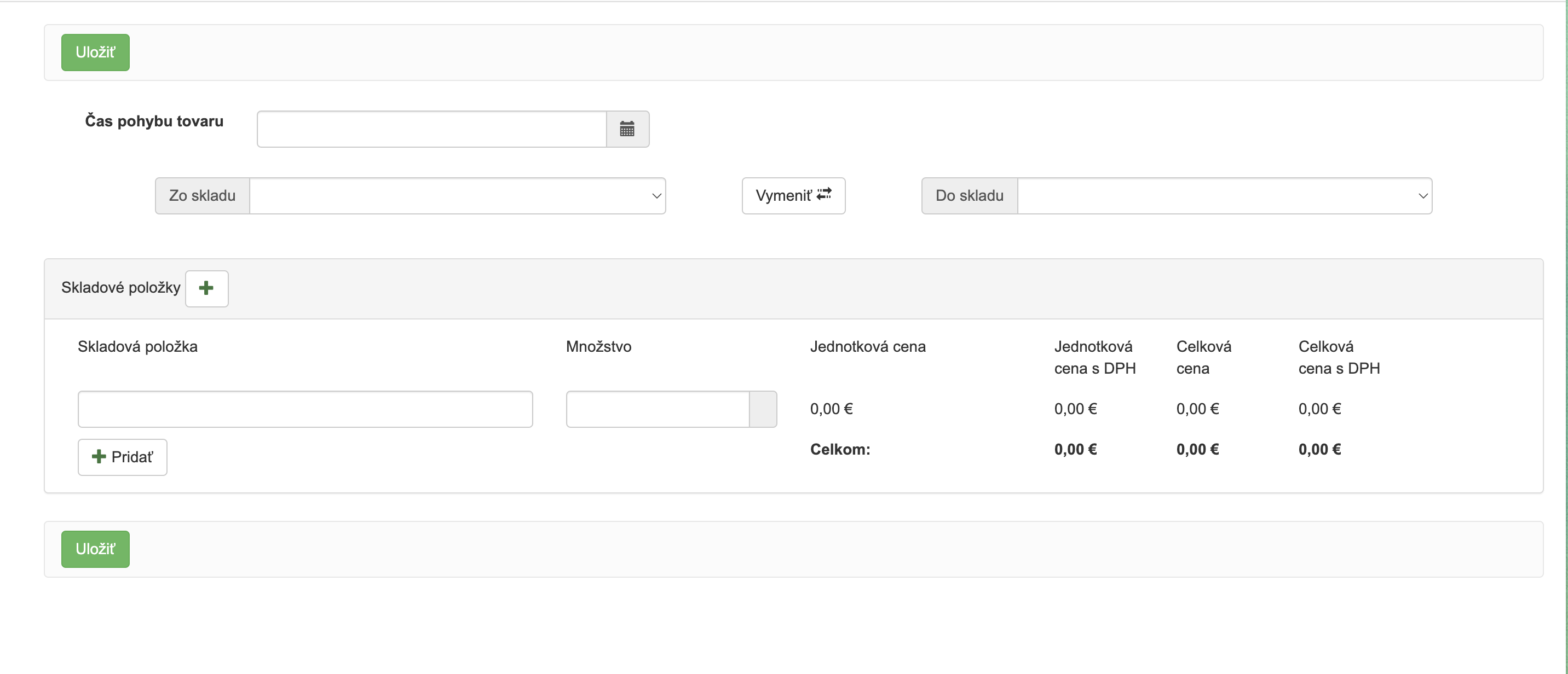The width and height of the screenshot is (1568, 674).
Task: Click the Množstvo quantity input field
Action: pos(658,409)
